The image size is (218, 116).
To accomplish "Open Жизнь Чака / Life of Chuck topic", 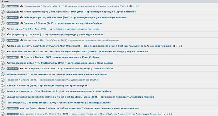I will pyautogui.click(x=71, y=40).
